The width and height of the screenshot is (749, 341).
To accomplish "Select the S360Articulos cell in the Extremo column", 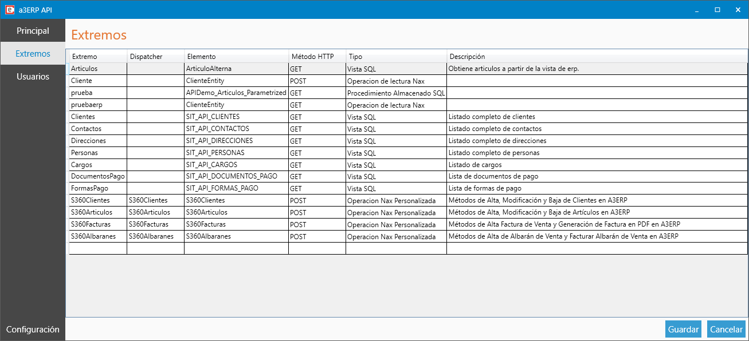I will click(98, 212).
